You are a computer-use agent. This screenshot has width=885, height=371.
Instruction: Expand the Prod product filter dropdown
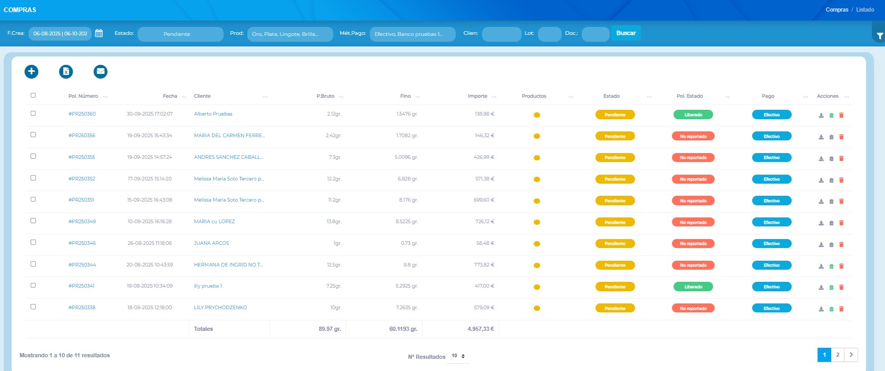point(290,34)
